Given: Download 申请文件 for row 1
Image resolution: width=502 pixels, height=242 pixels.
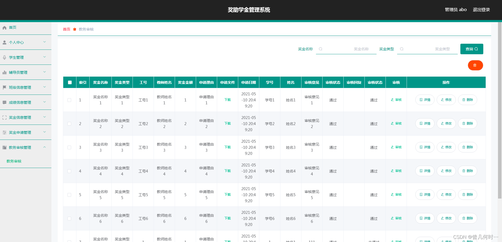Looking at the screenshot, I should pos(228,100).
